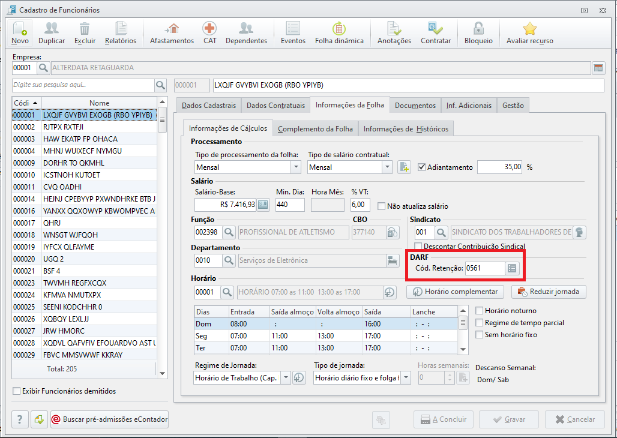Click the Gravar button
This screenshot has width=617, height=438.
(x=509, y=419)
